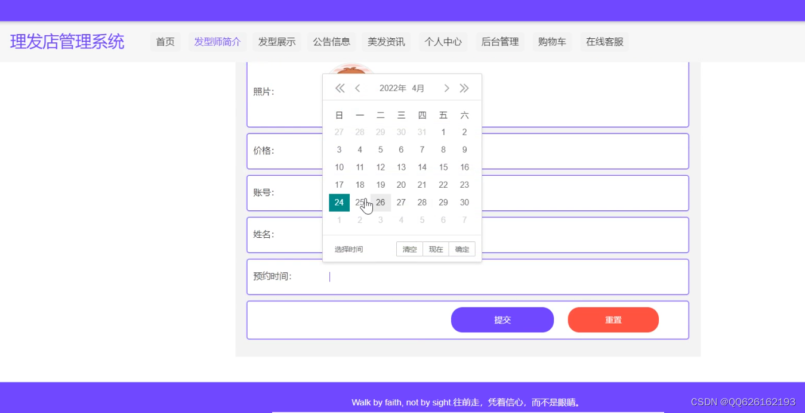Click the 重置 reset button
Image resolution: width=805 pixels, height=413 pixels.
point(613,319)
